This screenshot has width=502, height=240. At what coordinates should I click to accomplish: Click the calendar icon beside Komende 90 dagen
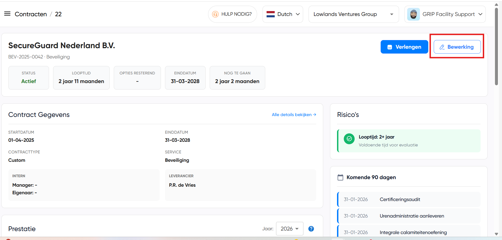(340, 177)
